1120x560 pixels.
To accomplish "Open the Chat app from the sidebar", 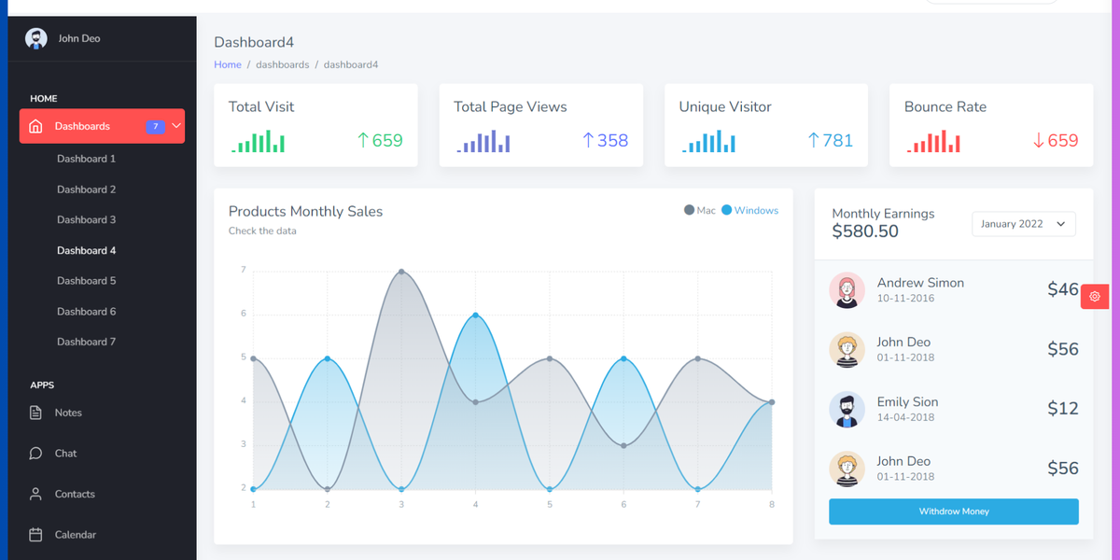I will (x=64, y=453).
